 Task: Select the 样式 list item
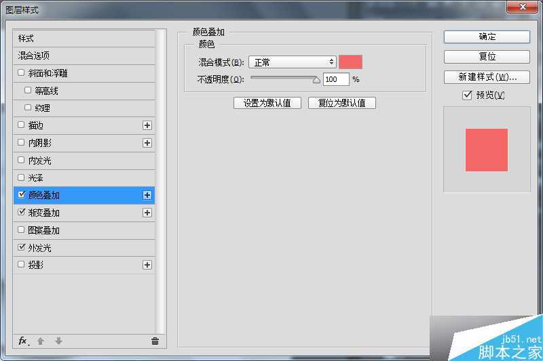pyautogui.click(x=26, y=38)
